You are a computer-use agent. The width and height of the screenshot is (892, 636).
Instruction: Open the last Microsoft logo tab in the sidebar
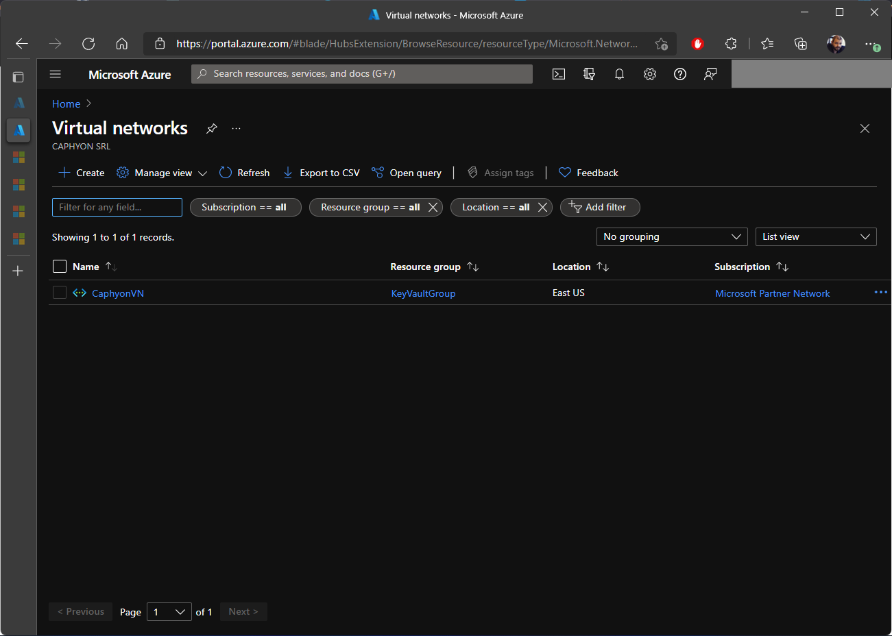19,238
